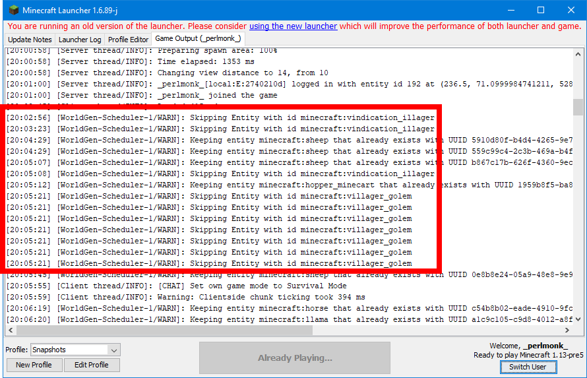587x378 pixels.
Task: Click 'Ready to play Minecraft 1.13-pre5' text
Action: (528, 355)
